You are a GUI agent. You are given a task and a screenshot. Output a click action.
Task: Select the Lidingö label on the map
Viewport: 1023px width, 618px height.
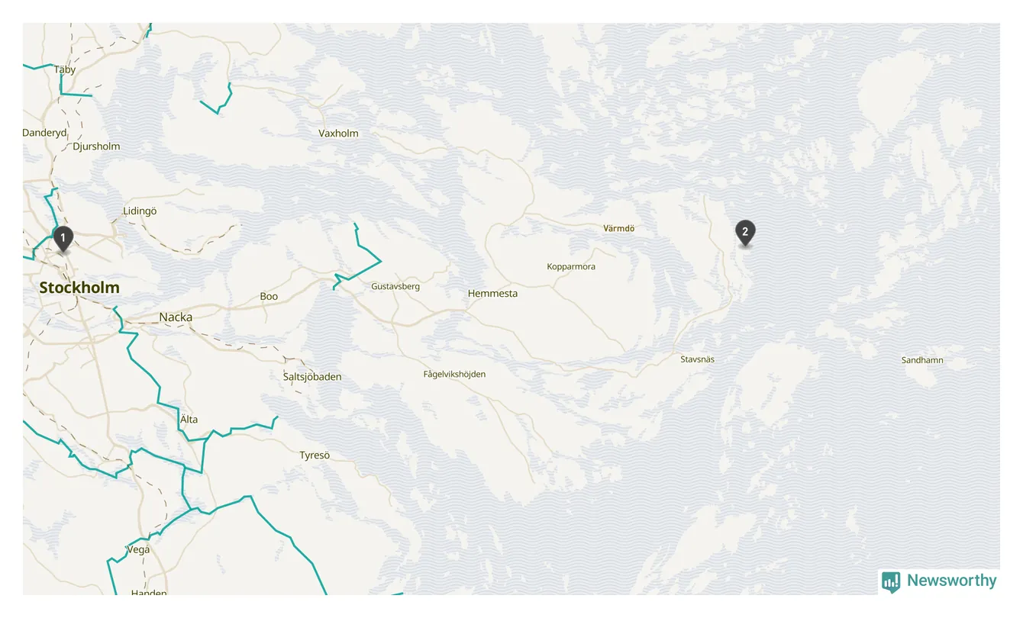(x=140, y=211)
